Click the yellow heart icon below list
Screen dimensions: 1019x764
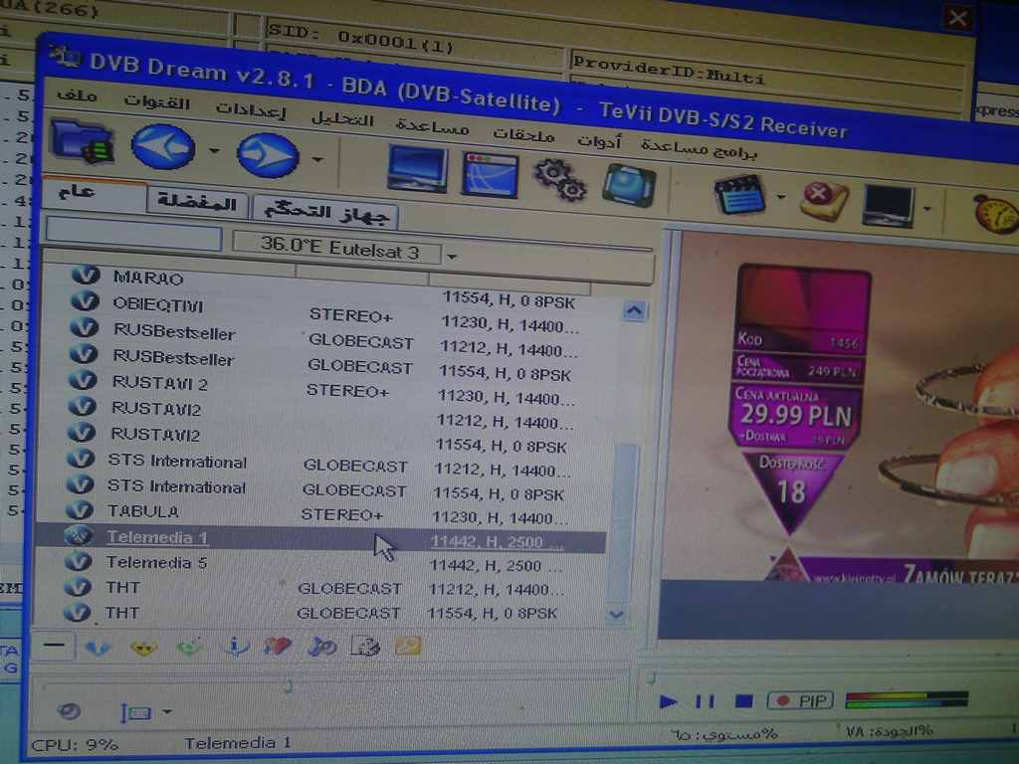pyautogui.click(x=143, y=648)
